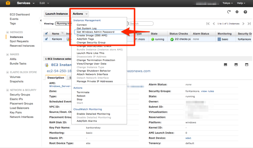Go to first page of instances
Viewport: 253px width, 148px height.
208,24
